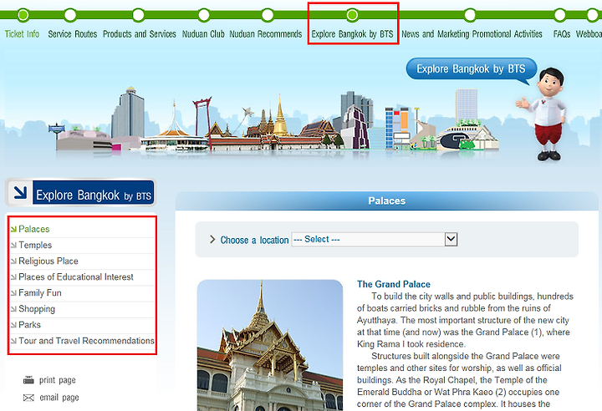
Task: Select Temples in the sidebar
Action: [35, 245]
